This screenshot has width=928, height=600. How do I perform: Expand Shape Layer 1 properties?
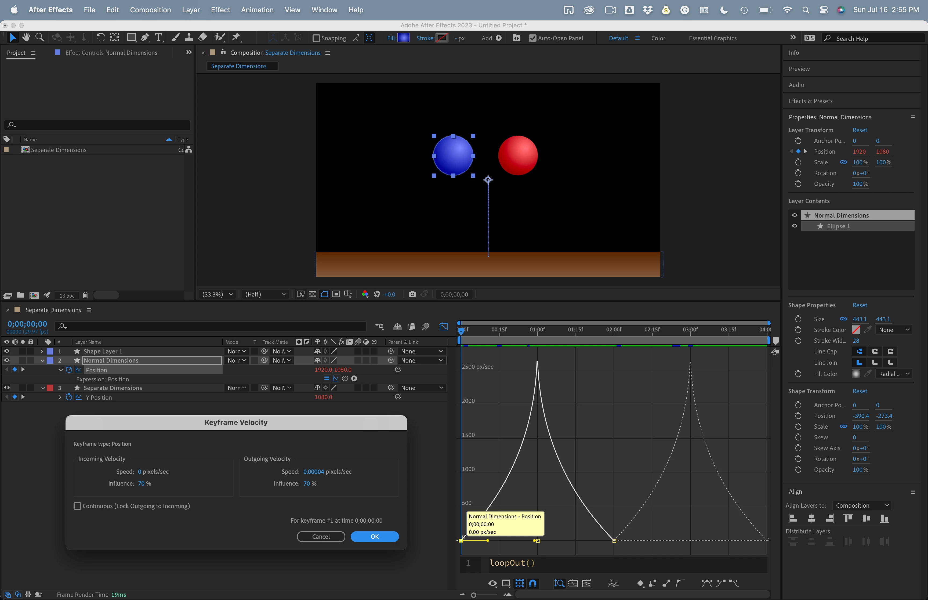point(42,351)
